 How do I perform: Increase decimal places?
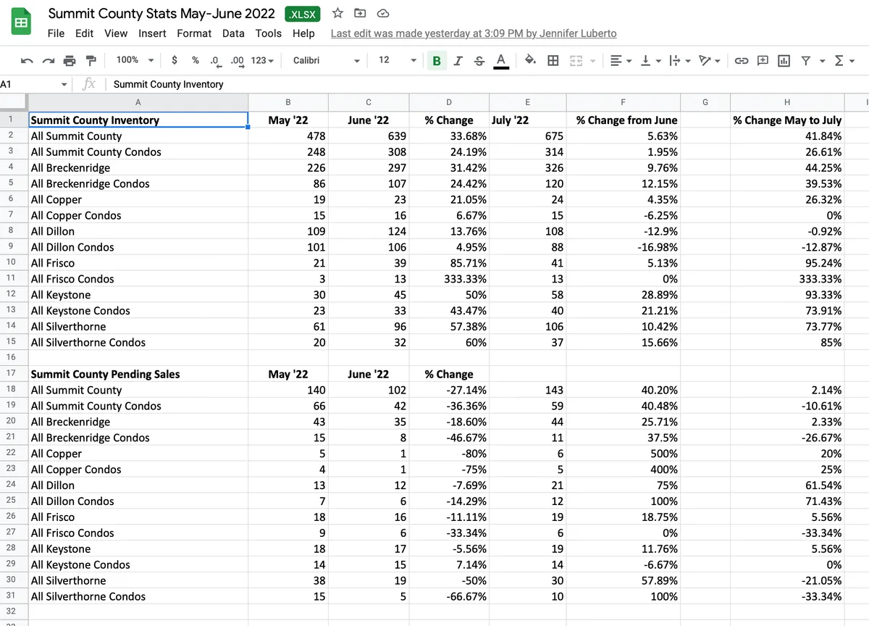[237, 60]
